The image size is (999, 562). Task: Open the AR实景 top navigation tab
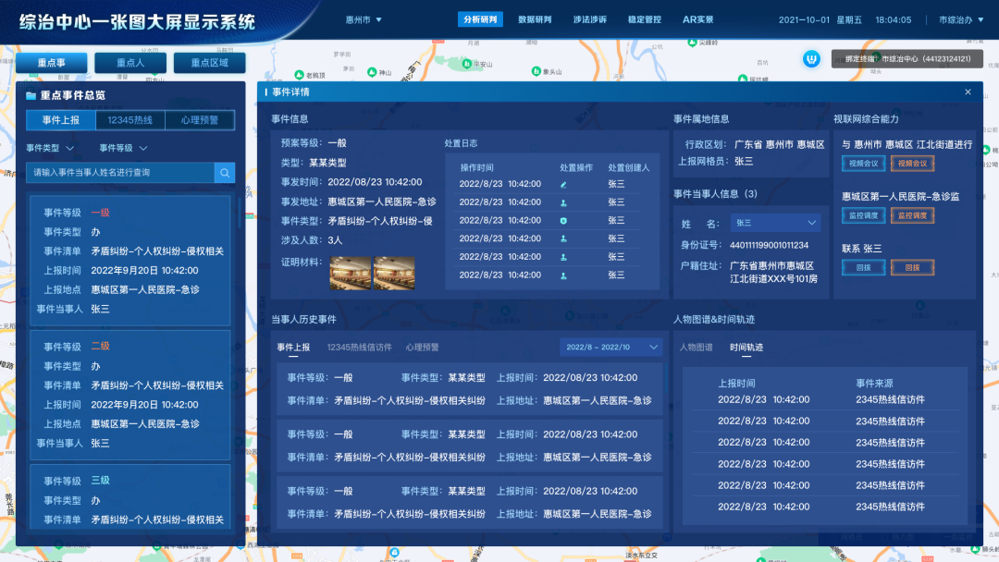[x=697, y=19]
